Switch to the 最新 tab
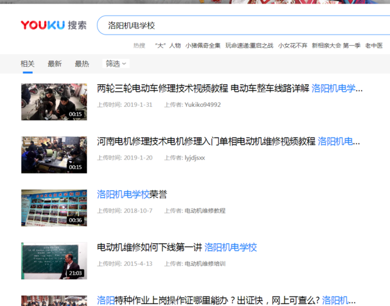 tap(55, 64)
